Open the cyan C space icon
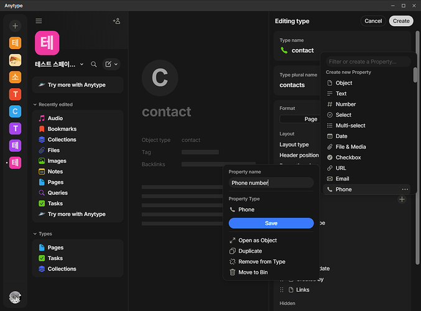The image size is (421, 311). tap(15, 111)
